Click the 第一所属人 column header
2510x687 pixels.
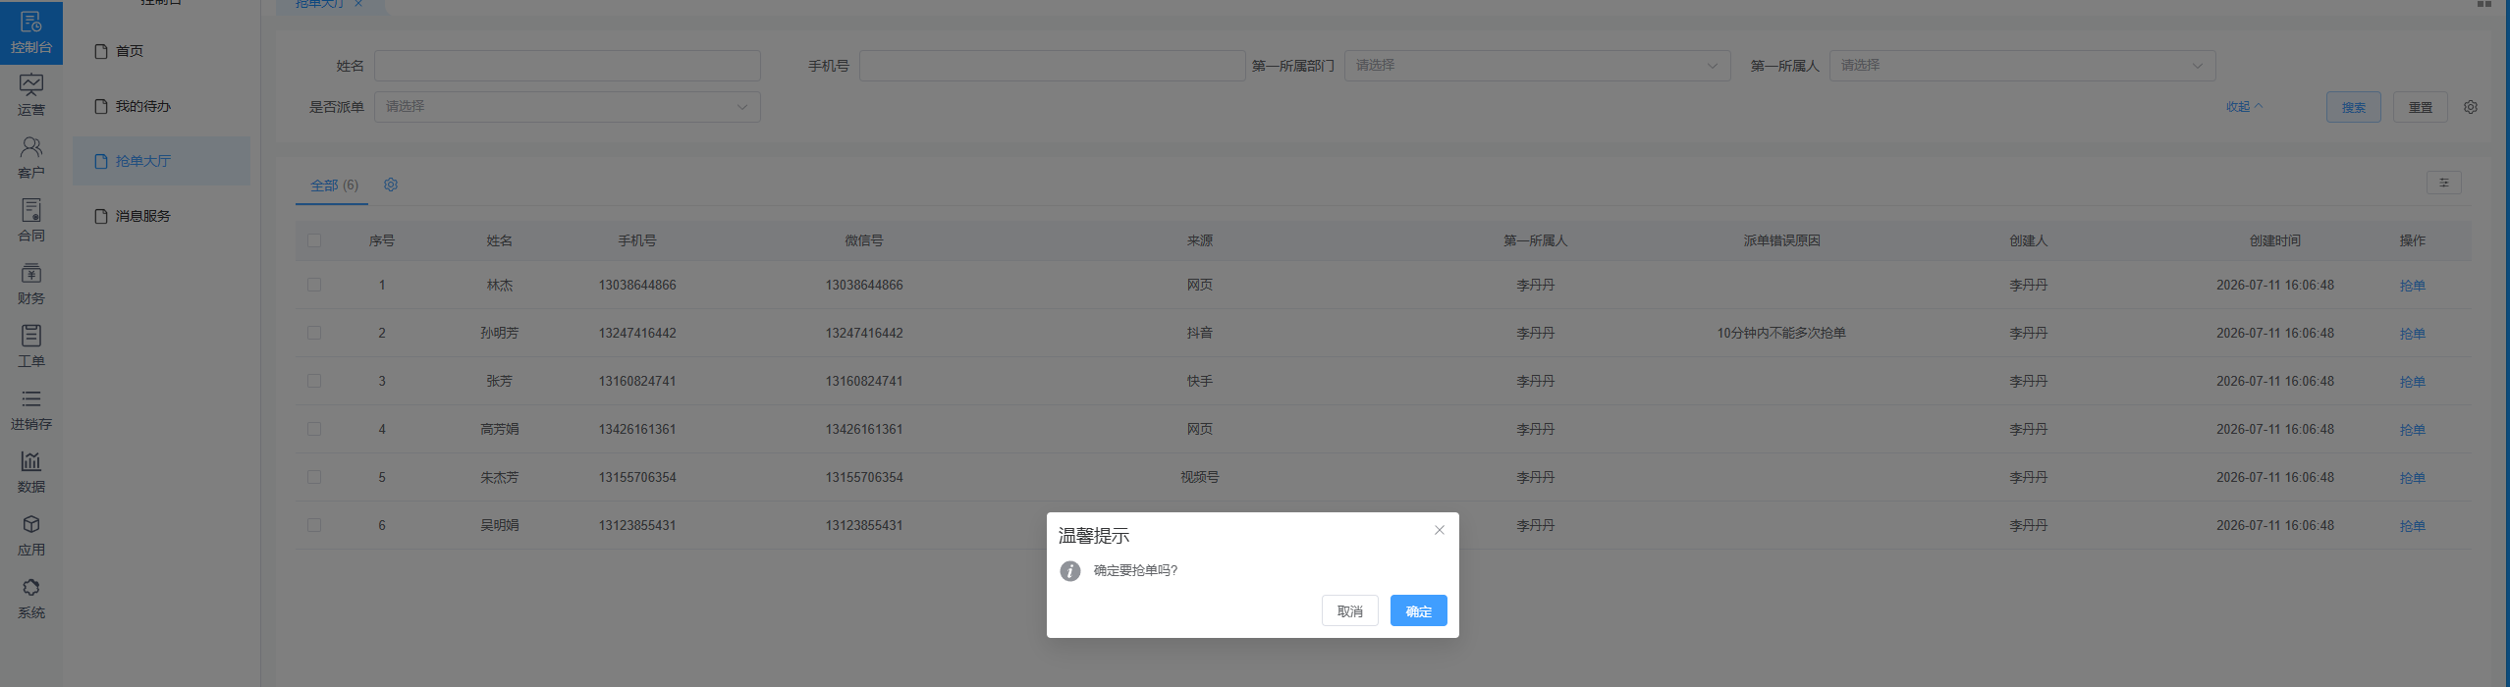pos(1535,240)
